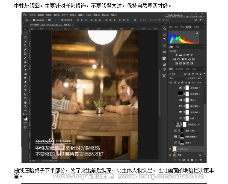Select the Hand tool
The width and height of the screenshot is (228, 184).
pyautogui.click(x=25, y=102)
